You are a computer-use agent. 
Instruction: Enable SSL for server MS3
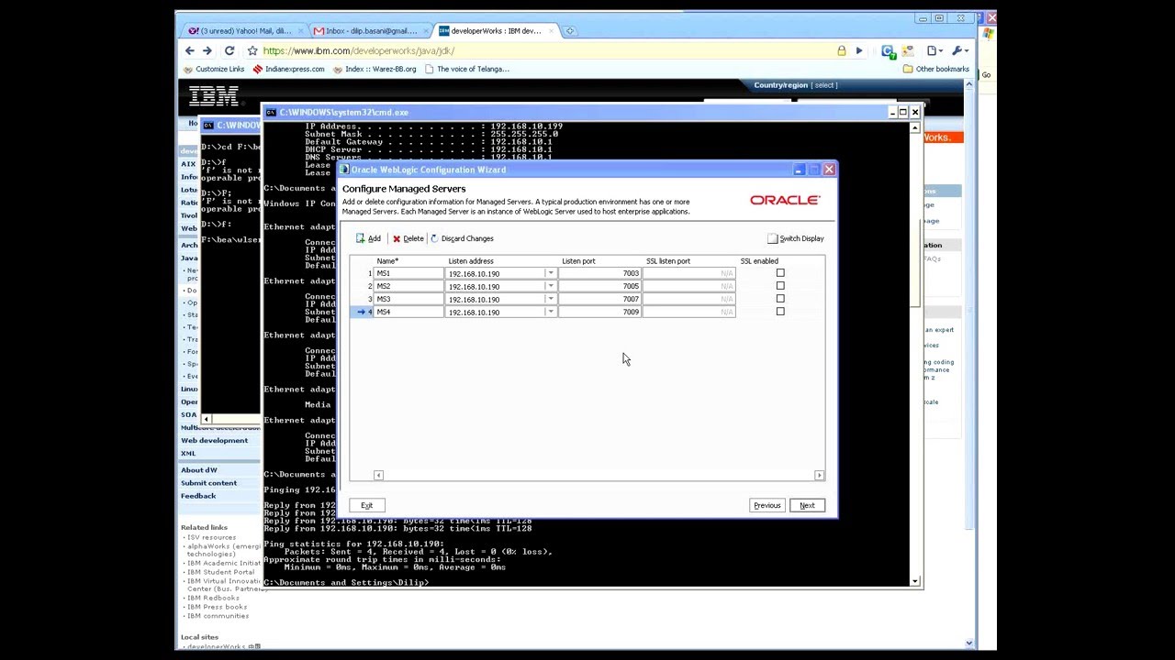pos(780,299)
